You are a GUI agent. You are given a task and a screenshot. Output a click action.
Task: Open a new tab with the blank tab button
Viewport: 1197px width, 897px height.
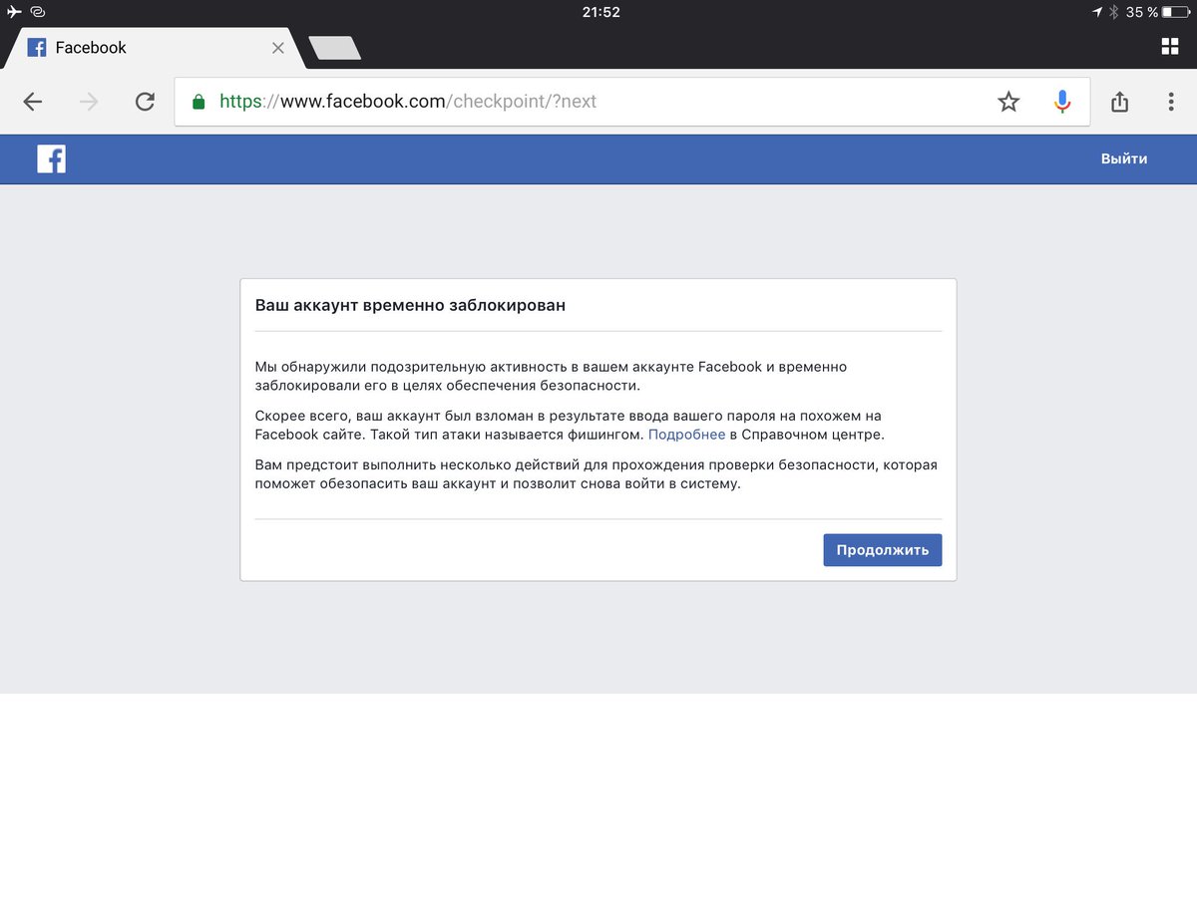(x=335, y=48)
